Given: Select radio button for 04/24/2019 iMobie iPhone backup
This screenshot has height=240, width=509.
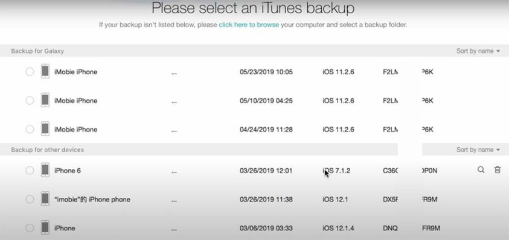Looking at the screenshot, I should (x=30, y=130).
